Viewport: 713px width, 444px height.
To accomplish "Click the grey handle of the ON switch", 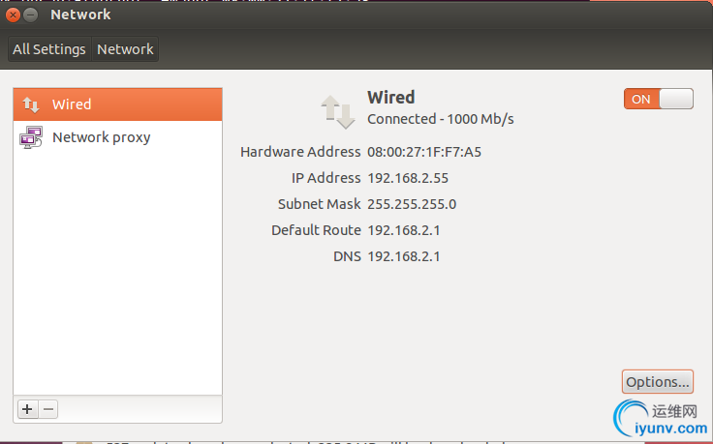I will 676,99.
